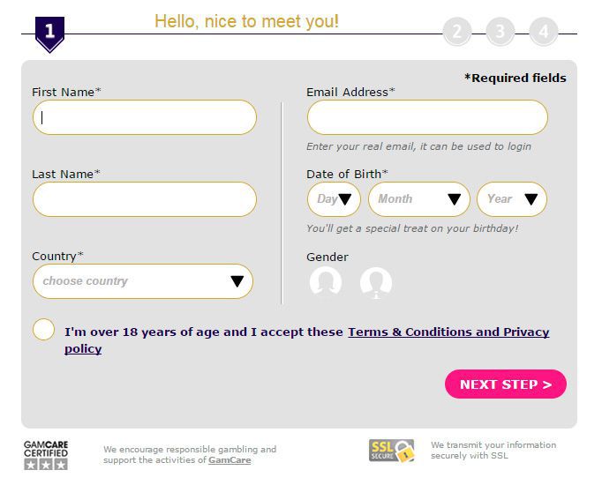
Task: Click the step 2 circle indicator
Action: click(x=456, y=33)
